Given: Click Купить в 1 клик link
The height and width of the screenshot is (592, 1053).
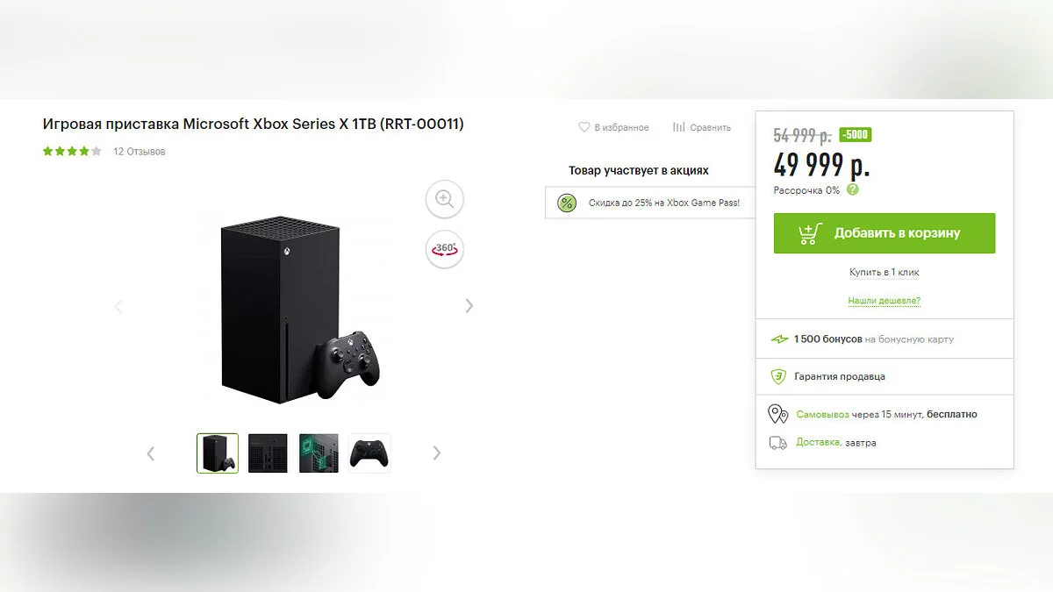Looking at the screenshot, I should 884,272.
